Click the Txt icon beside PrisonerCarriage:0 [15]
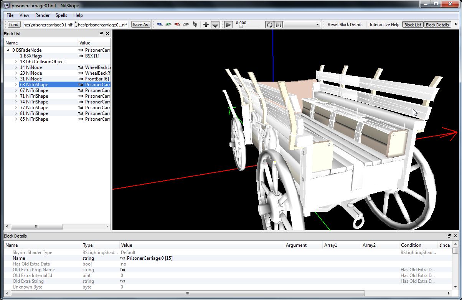Screen dimensions: 462x300 point(123,258)
